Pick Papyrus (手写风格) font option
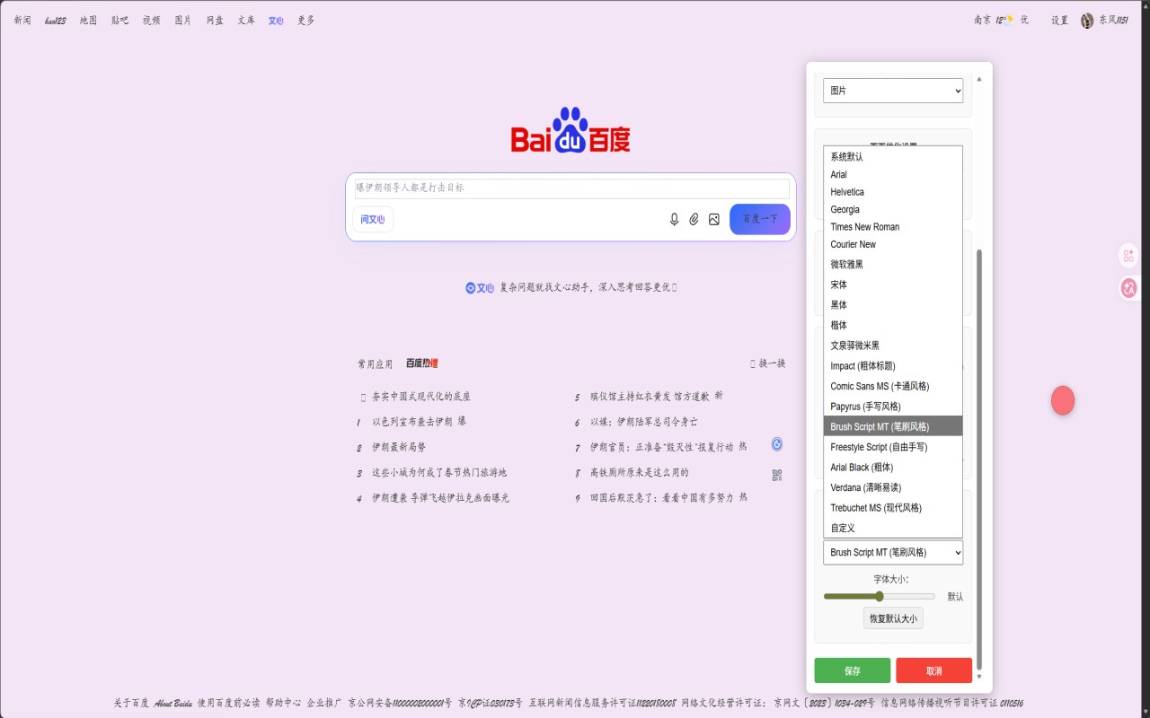Screen dimensions: 1150x718 coord(893,407)
